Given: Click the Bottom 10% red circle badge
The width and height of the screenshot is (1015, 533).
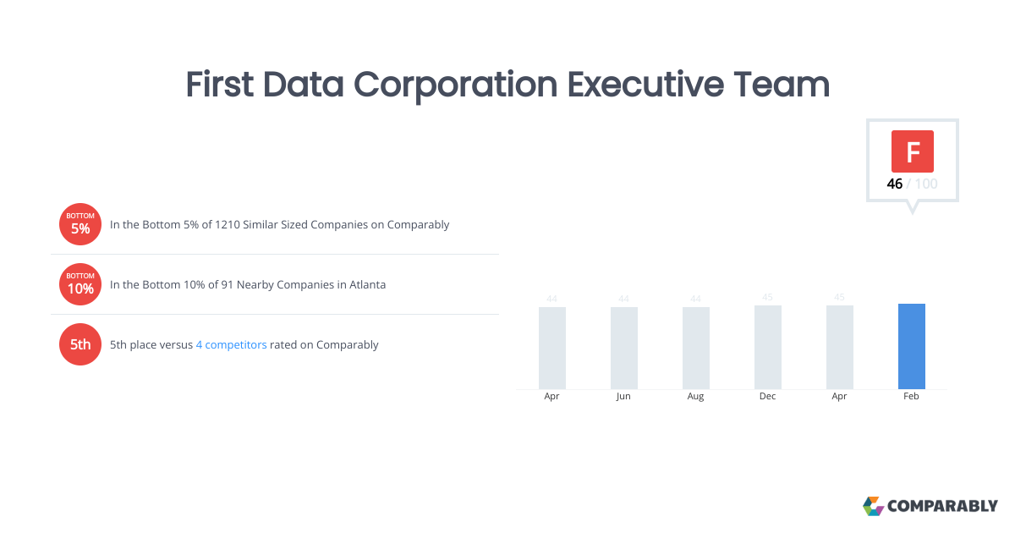Looking at the screenshot, I should pyautogui.click(x=80, y=285).
